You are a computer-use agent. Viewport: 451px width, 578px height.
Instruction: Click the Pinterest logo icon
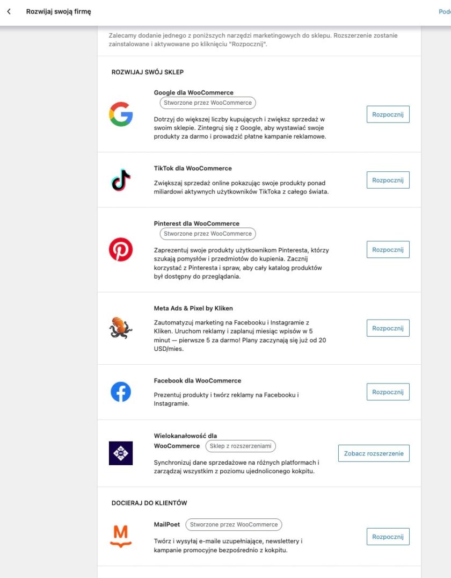[x=120, y=249]
